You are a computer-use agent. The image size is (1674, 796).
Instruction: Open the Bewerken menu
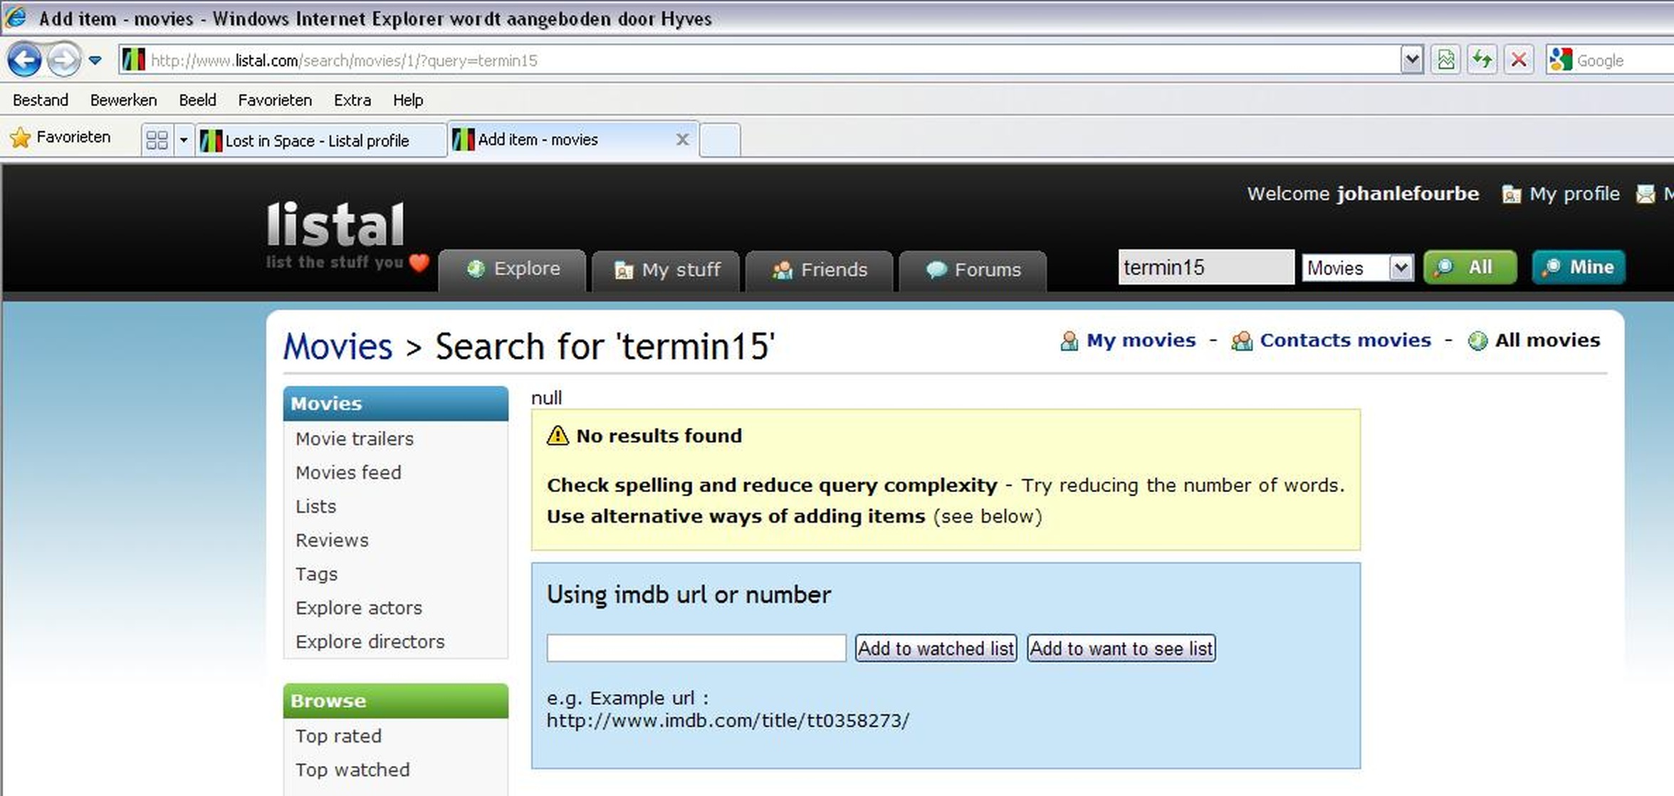[x=123, y=100]
